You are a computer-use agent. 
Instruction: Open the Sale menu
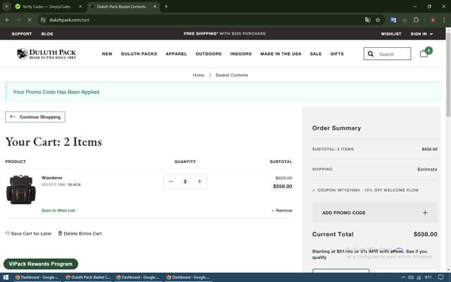pyautogui.click(x=316, y=54)
